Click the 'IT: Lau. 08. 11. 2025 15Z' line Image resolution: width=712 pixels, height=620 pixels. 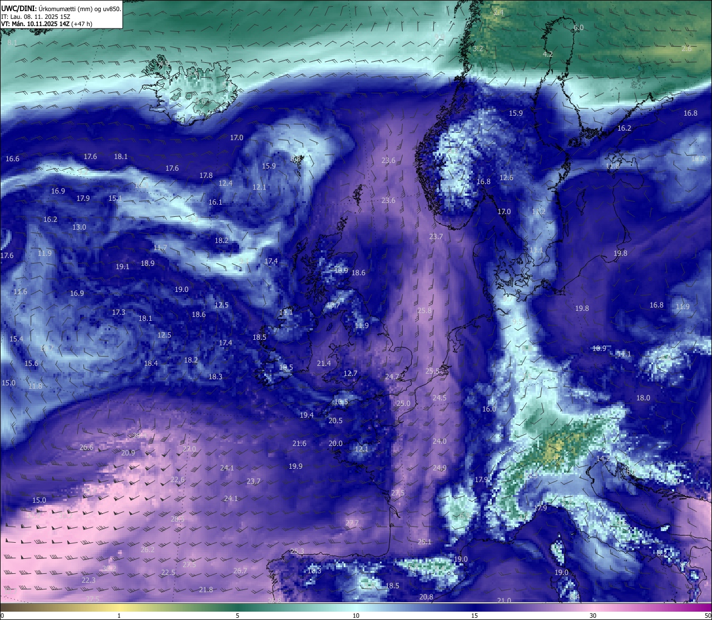(36, 17)
